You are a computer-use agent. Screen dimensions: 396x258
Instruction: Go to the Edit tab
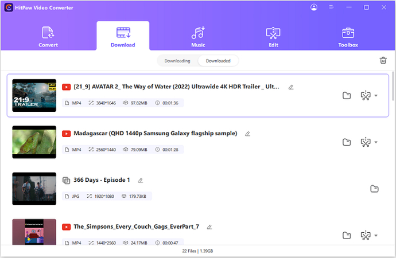273,37
